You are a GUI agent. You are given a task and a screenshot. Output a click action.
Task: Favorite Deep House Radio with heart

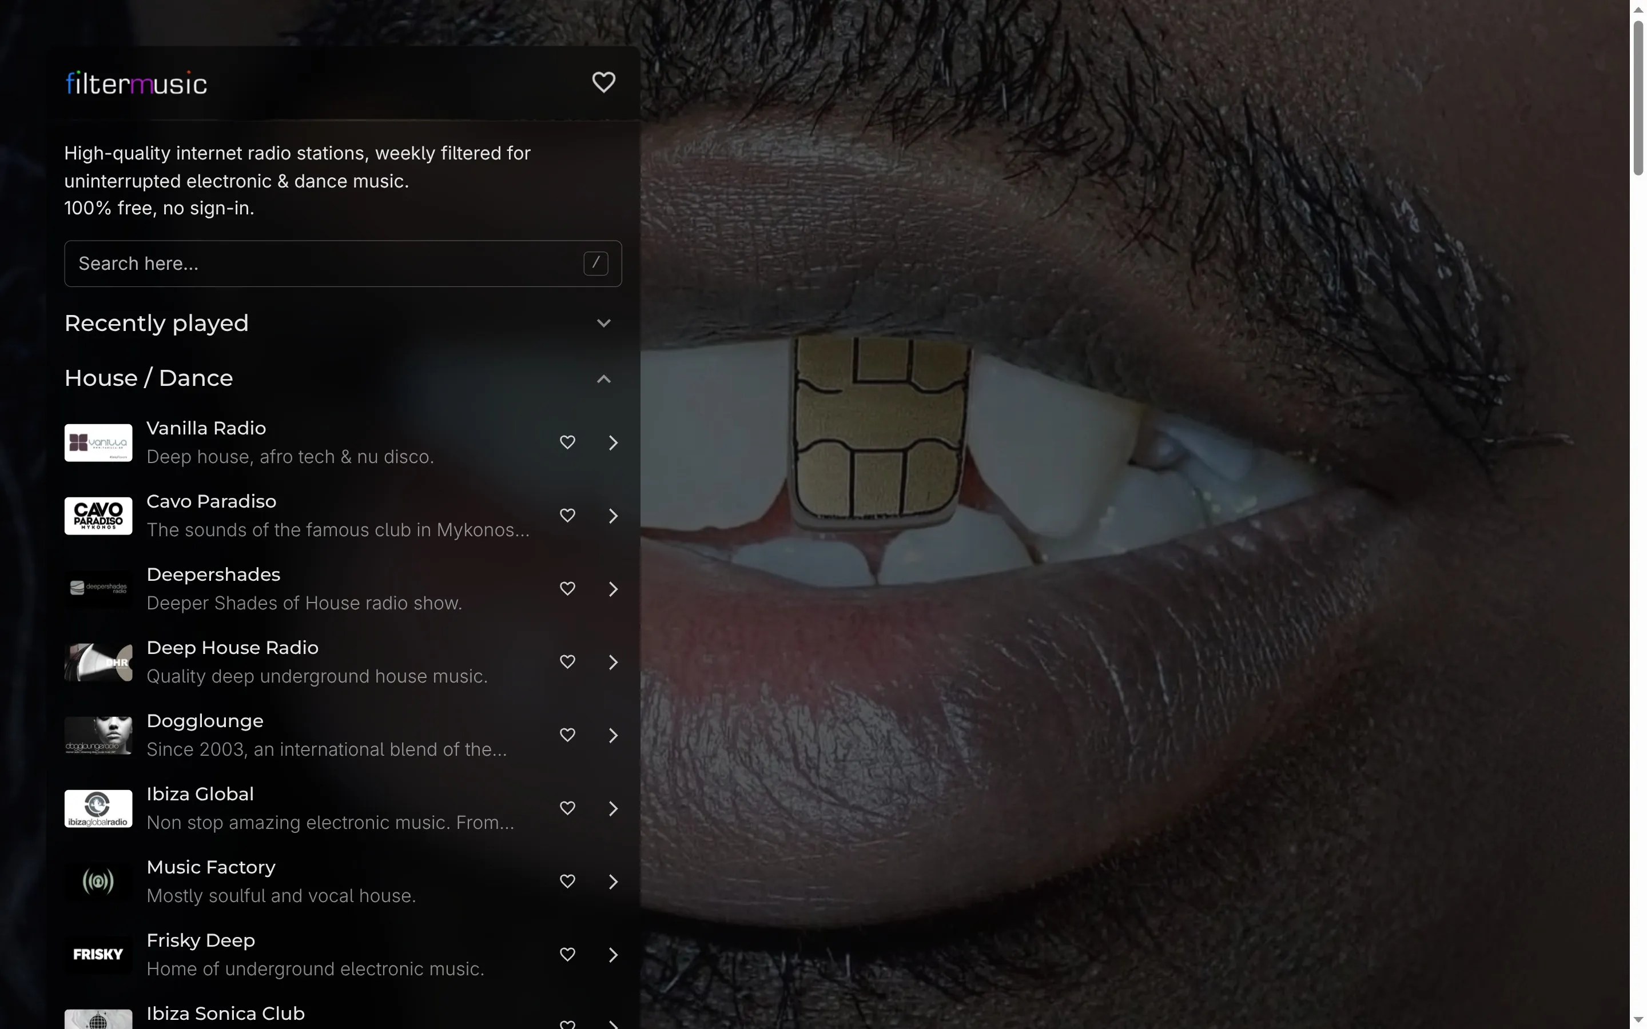(x=567, y=661)
